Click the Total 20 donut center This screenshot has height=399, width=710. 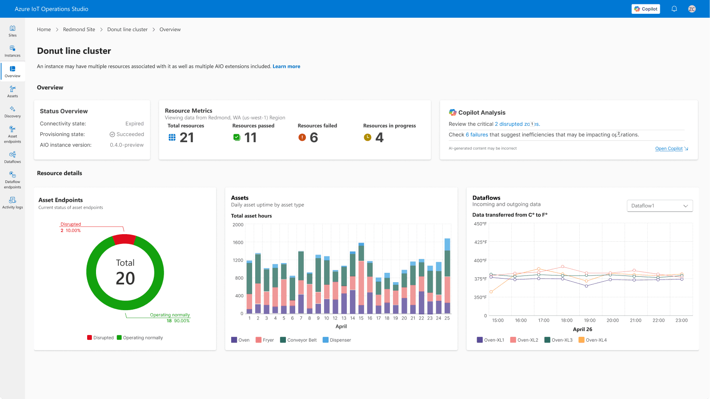point(125,272)
